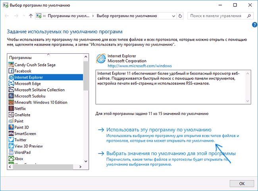Click the Microsoft Sudoku icon
Image resolution: width=258 pixels, height=191 pixels.
[11, 96]
